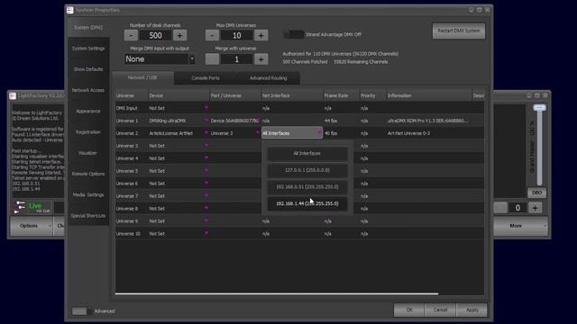Switch to Console Ports tab

[x=206, y=78]
